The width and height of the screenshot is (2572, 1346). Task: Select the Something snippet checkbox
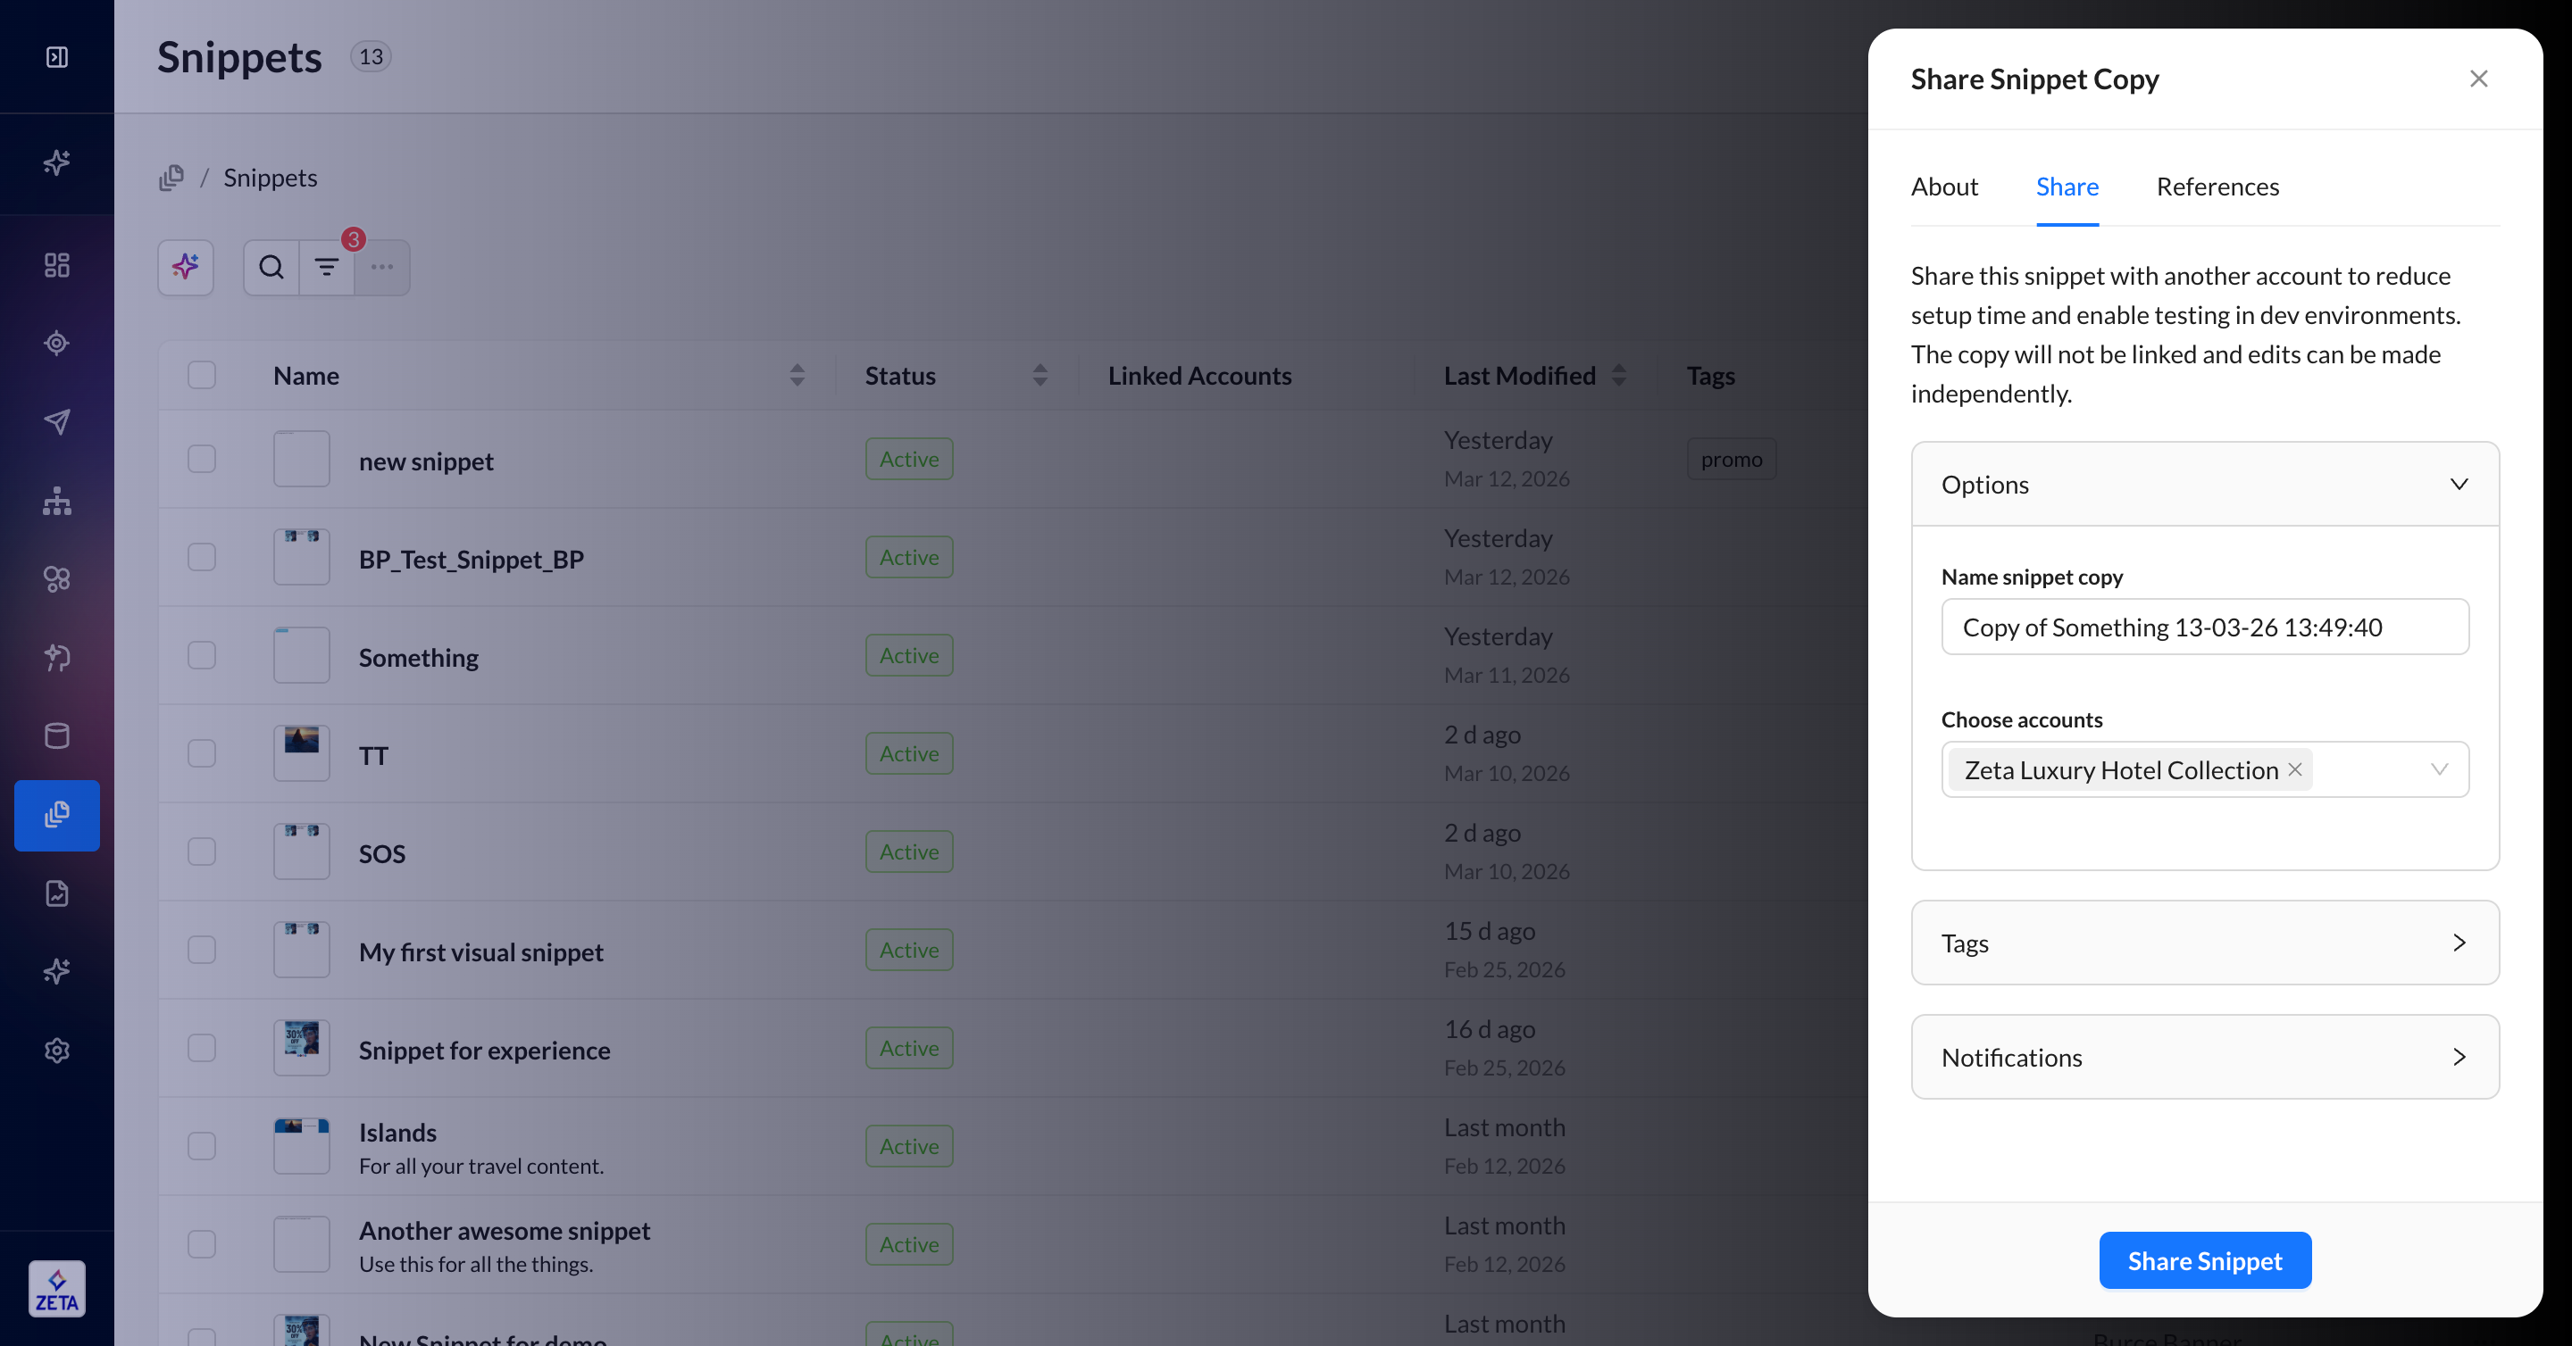click(x=202, y=655)
